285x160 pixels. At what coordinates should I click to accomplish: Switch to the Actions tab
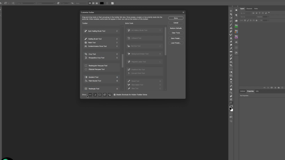(243, 91)
